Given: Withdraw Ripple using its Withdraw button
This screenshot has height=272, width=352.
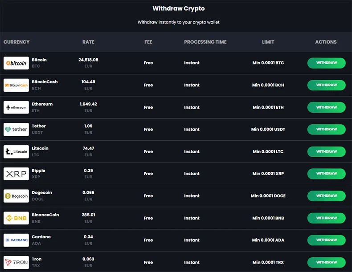Looking at the screenshot, I should pos(327,174).
